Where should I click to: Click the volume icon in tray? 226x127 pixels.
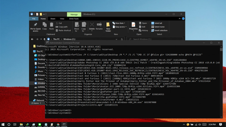[200, 124]
